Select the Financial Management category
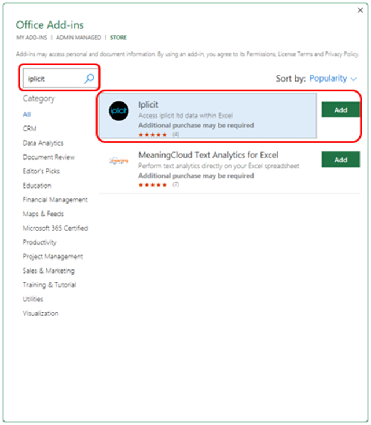This screenshot has width=371, height=425. (55, 199)
